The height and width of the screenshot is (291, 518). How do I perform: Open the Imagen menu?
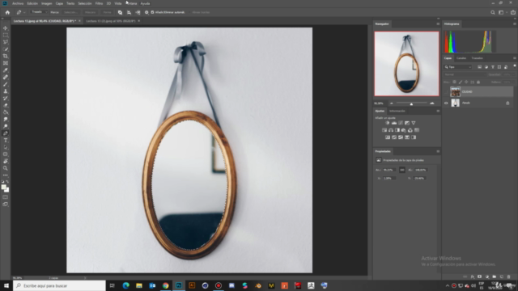pyautogui.click(x=47, y=3)
